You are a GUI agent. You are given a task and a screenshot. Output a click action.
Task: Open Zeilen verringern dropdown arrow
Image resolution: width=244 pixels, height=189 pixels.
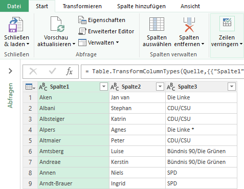click(x=241, y=44)
